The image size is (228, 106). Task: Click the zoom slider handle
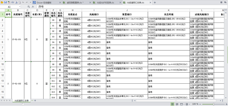tap(213, 104)
